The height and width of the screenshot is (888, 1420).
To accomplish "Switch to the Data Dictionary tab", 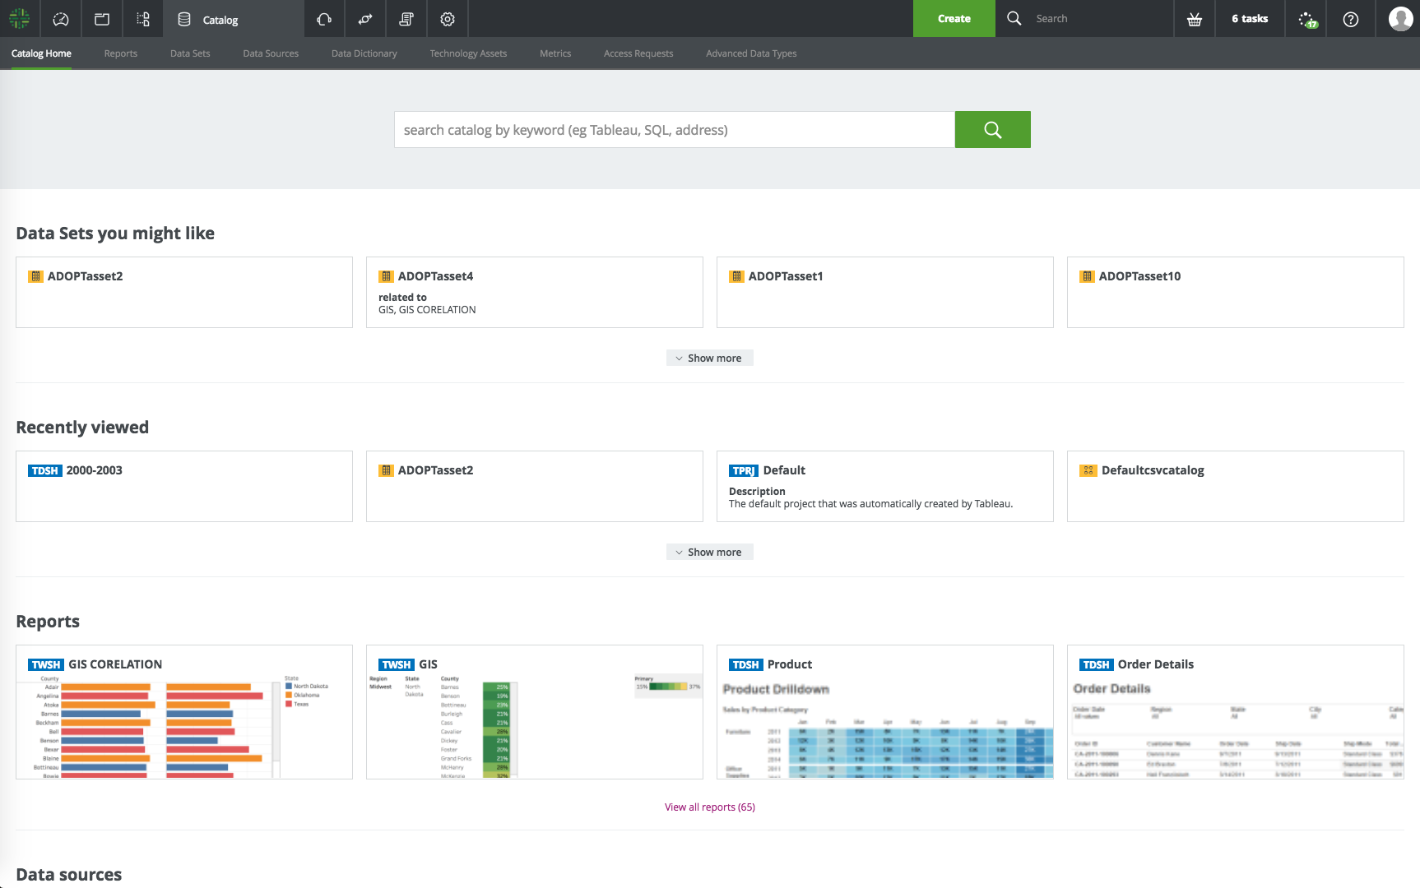I will coord(364,53).
